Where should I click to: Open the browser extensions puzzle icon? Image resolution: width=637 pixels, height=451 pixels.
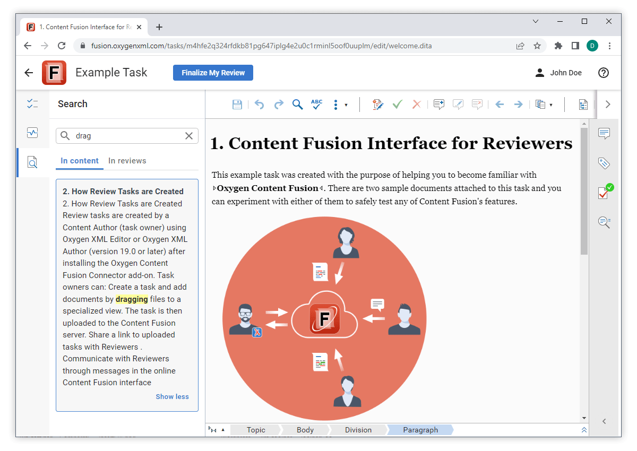558,46
